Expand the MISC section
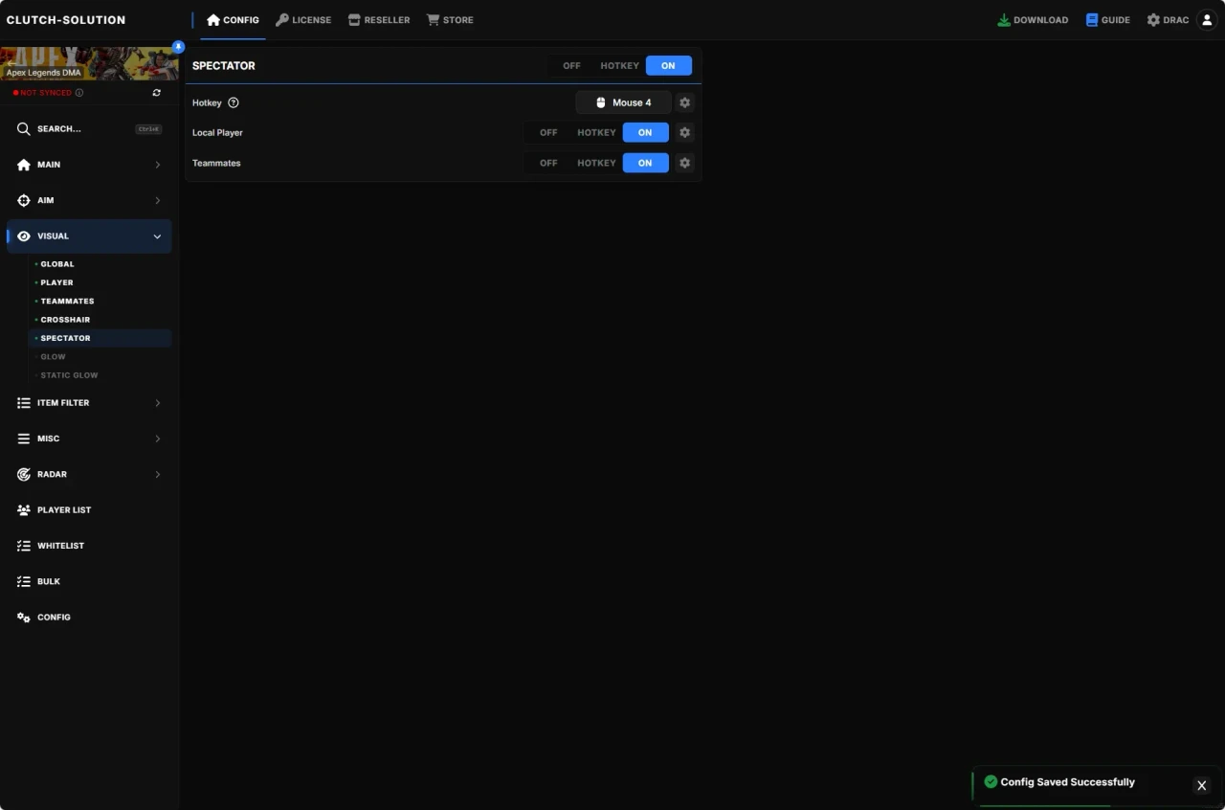The width and height of the screenshot is (1225, 810). [x=88, y=439]
